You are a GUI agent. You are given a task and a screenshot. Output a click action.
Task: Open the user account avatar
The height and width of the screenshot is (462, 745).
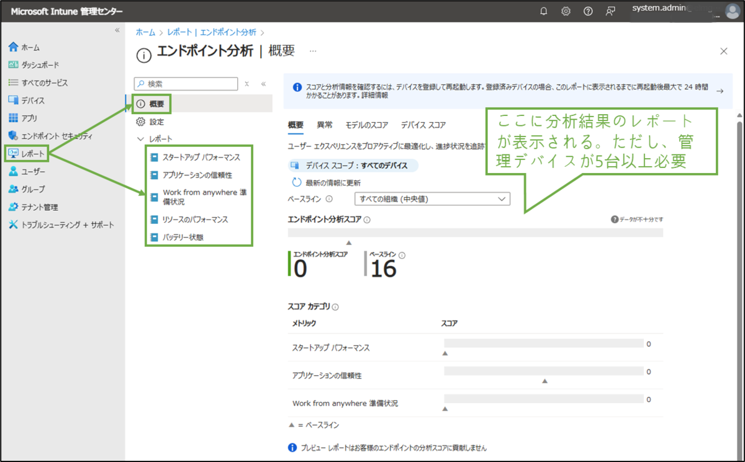pos(733,11)
